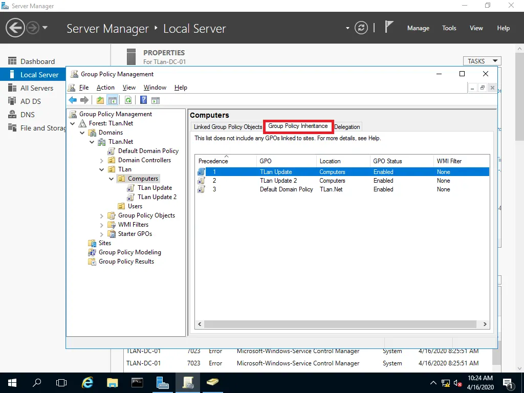The image size is (524, 393).
Task: Click the Back arrow in GPM toolbar
Action: coord(73,100)
